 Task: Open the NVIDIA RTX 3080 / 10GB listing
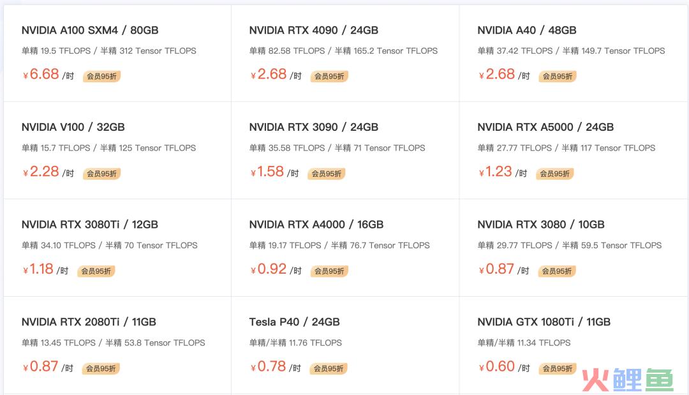point(574,248)
